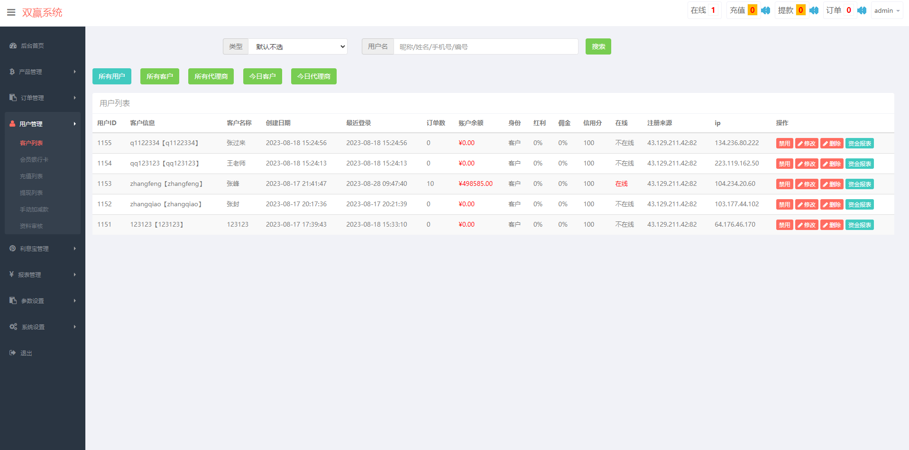Open 系统设置 gears icon in sidebar

click(13, 327)
